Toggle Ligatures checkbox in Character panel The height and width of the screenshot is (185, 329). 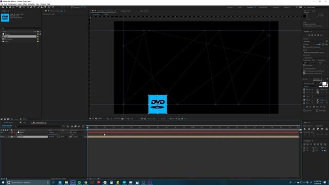point(304,110)
